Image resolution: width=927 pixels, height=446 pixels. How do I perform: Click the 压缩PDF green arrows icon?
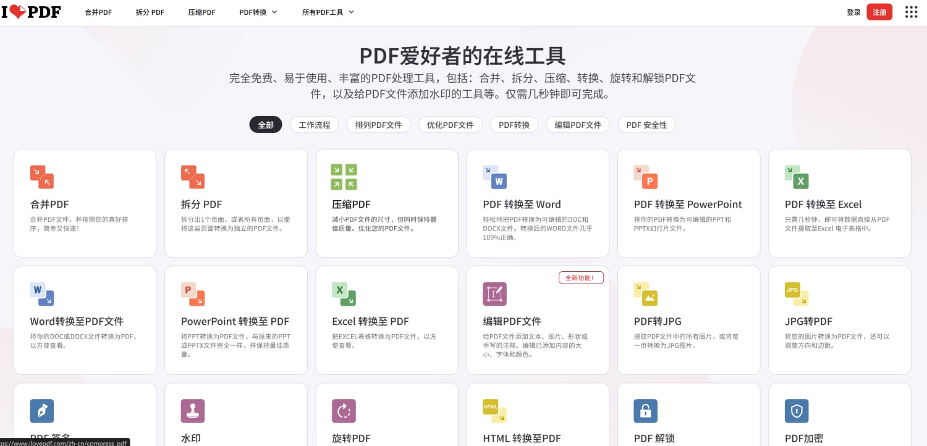tap(344, 177)
